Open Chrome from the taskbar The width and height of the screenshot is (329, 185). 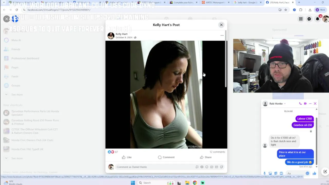(195, 183)
